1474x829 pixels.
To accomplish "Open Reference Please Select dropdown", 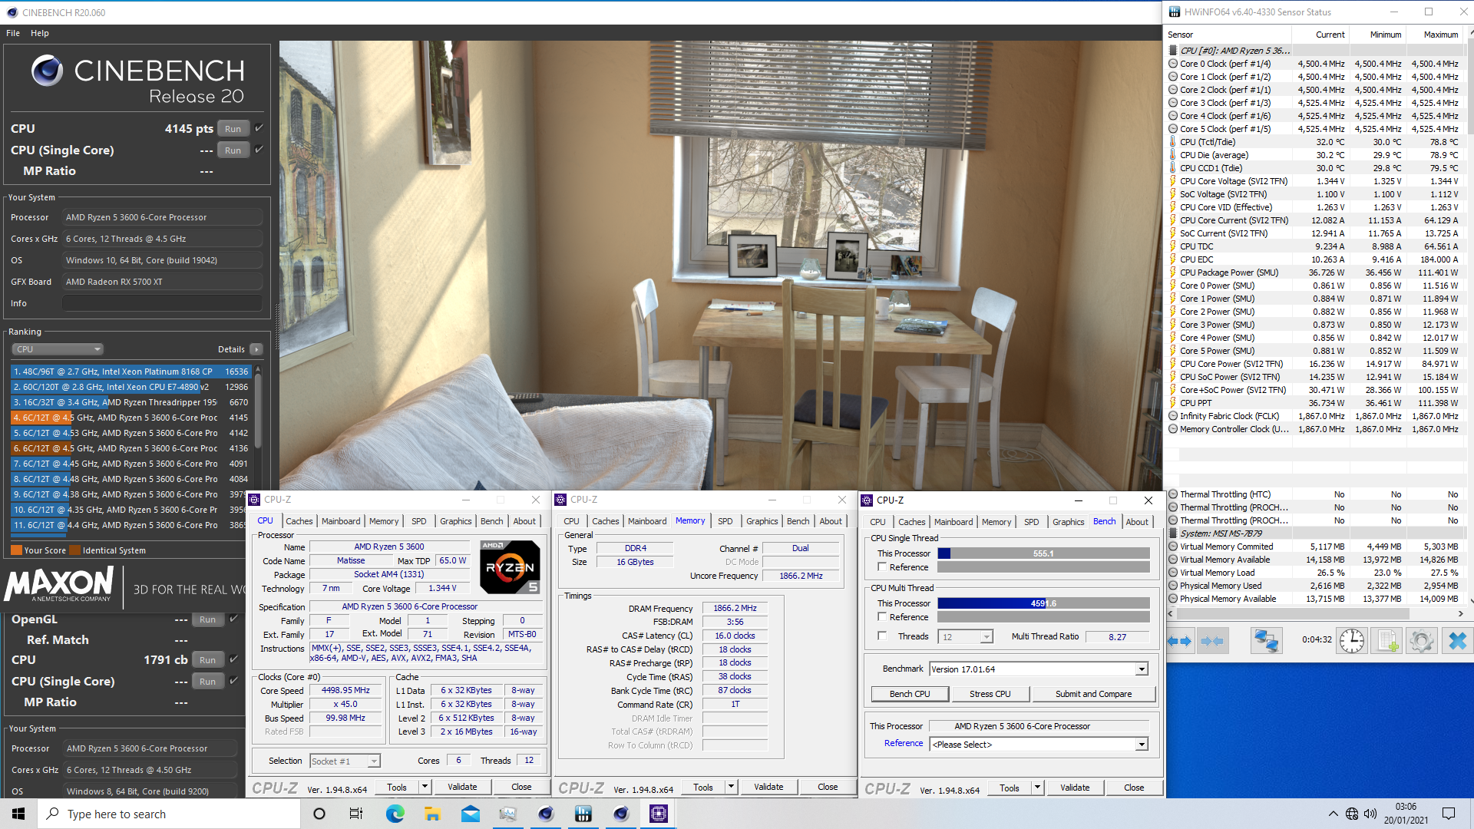I will click(x=1142, y=745).
